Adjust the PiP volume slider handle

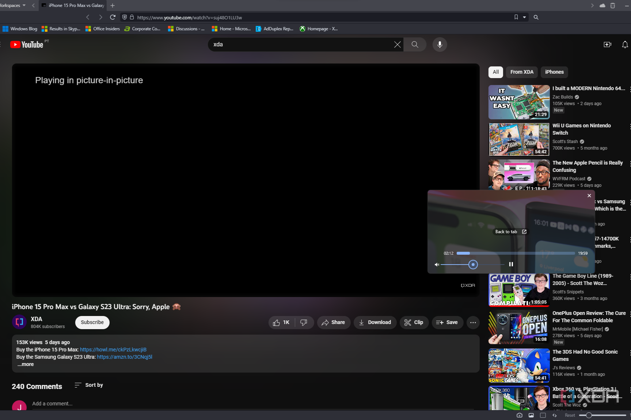point(473,265)
